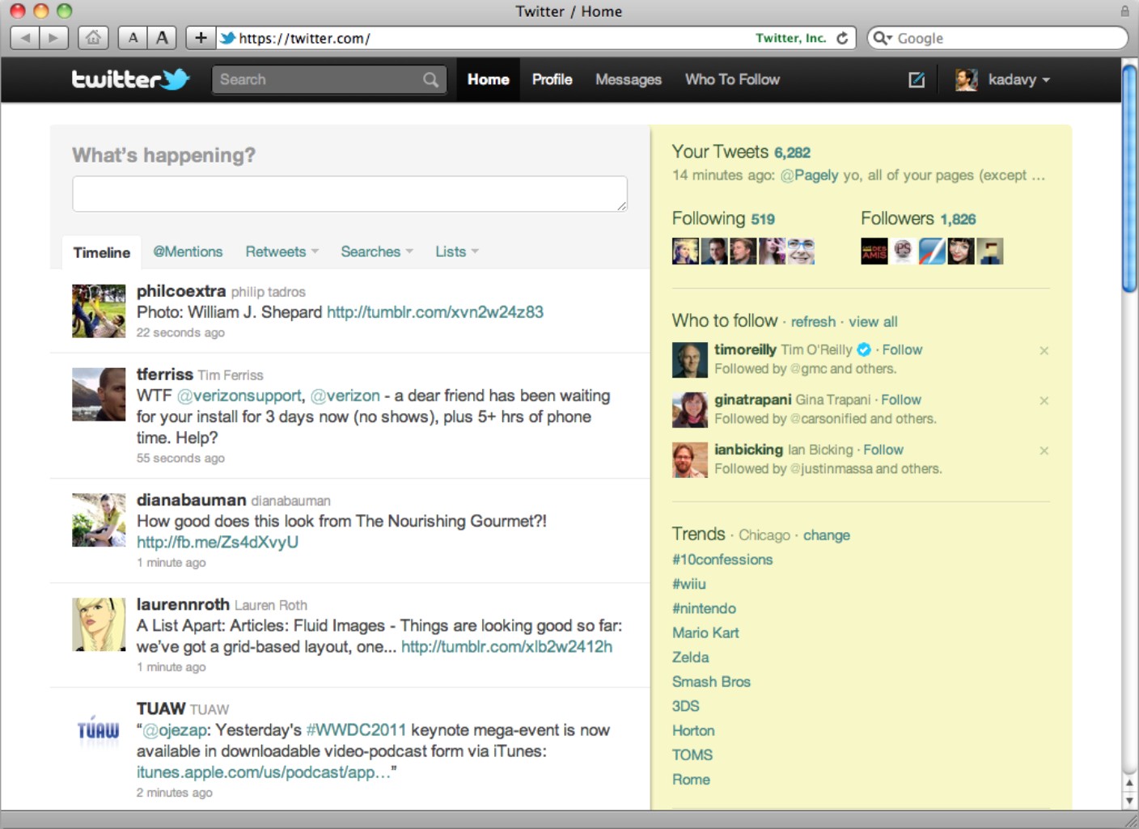Viewport: 1139px width, 829px height.
Task: Open the Profile navigation item
Action: tap(553, 79)
